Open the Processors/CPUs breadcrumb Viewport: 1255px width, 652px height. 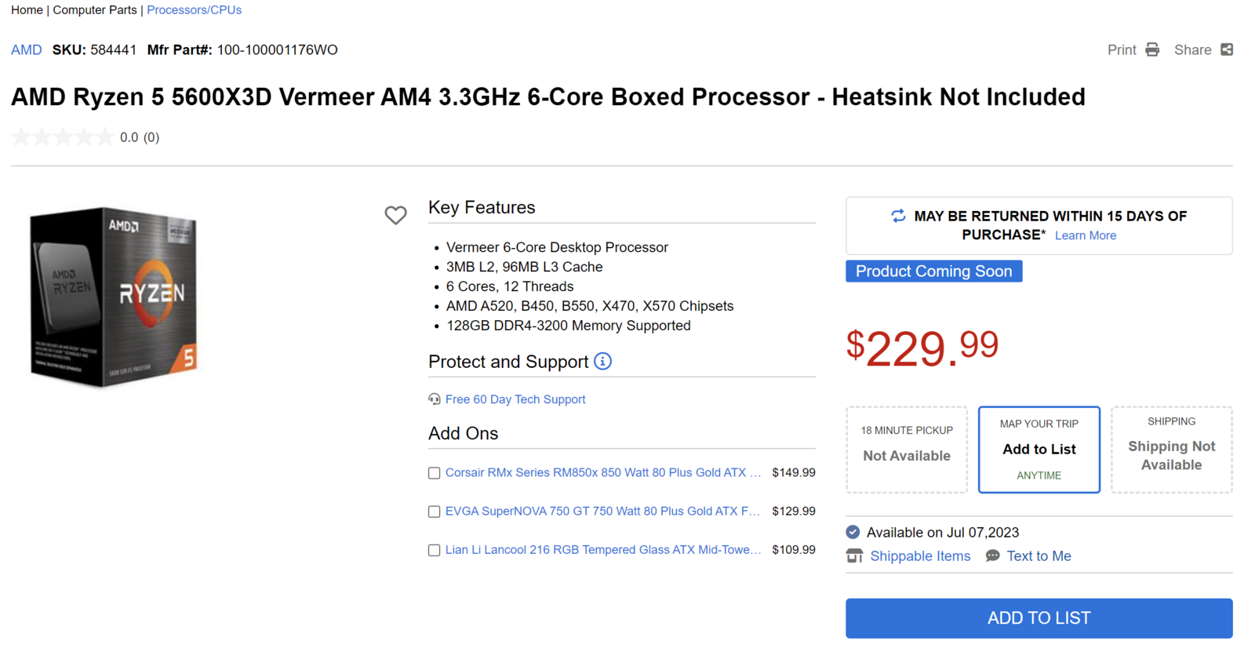(x=194, y=10)
